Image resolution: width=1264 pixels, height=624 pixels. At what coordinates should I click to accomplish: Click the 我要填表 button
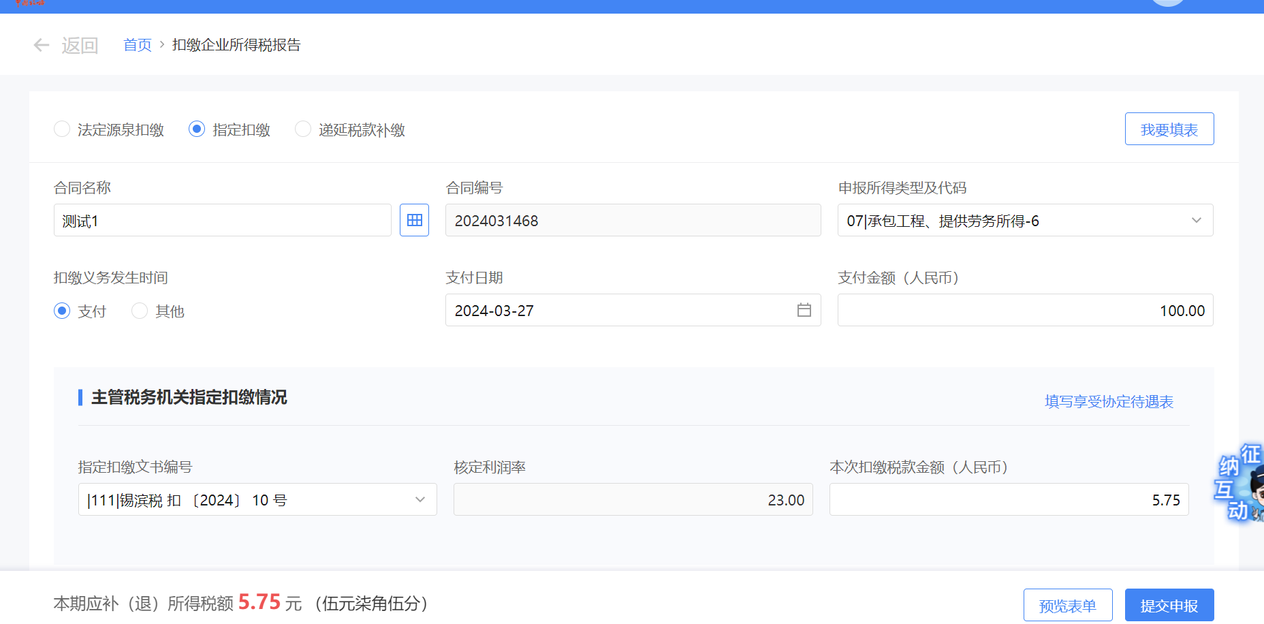(x=1169, y=129)
